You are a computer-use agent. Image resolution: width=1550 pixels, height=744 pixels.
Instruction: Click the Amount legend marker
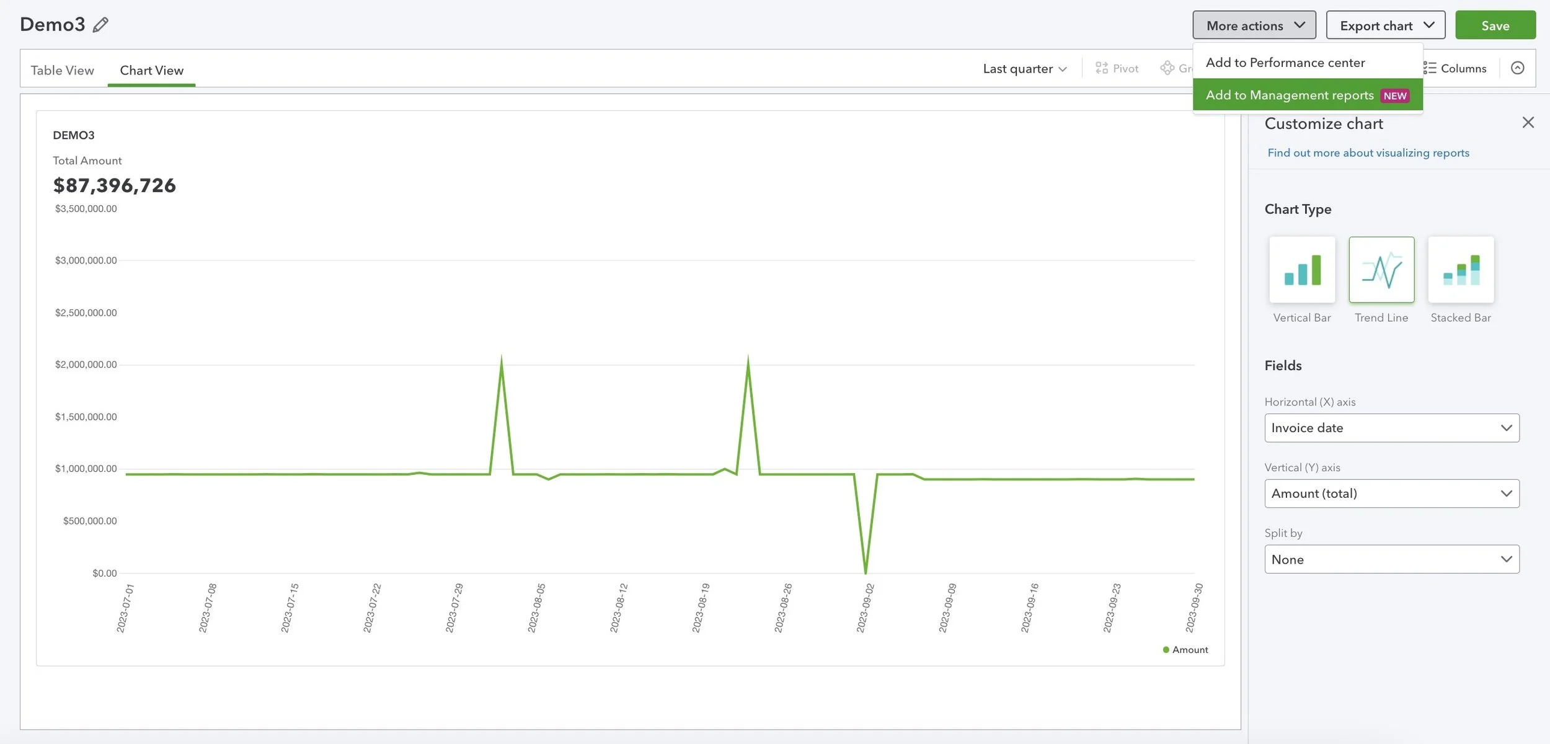[1166, 650]
